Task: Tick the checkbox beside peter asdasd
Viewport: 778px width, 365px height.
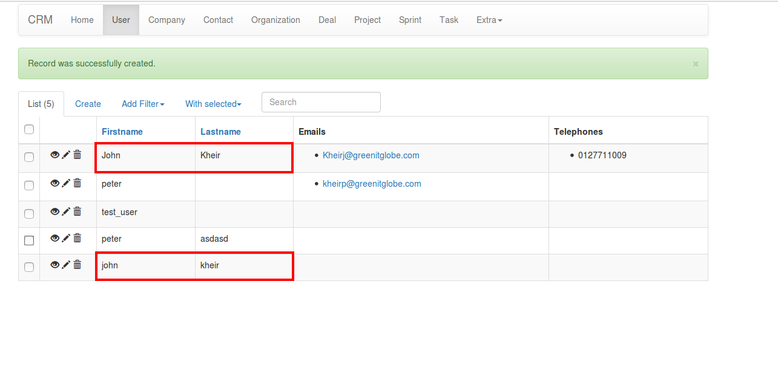Action: (x=28, y=240)
